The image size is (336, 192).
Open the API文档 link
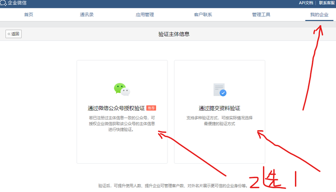pos(306,3)
